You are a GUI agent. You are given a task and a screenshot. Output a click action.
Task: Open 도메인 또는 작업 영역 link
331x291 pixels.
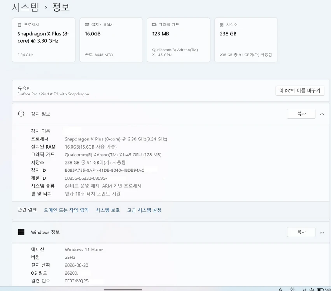pos(66,210)
